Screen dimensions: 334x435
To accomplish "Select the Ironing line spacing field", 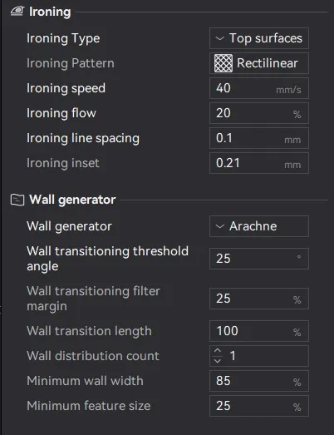I will pyautogui.click(x=259, y=138).
